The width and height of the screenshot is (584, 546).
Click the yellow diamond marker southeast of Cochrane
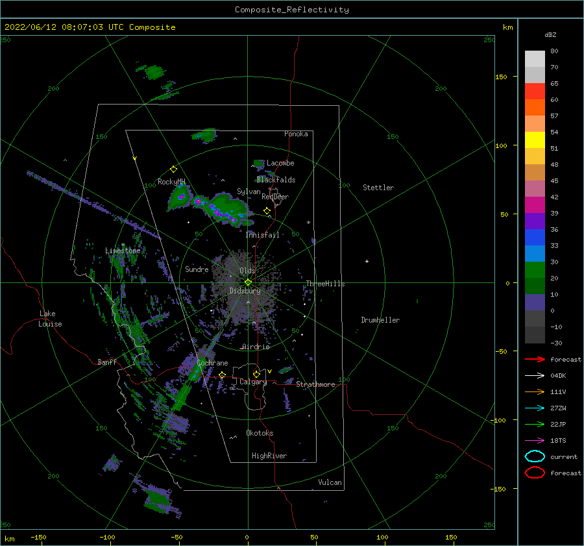pyautogui.click(x=223, y=375)
